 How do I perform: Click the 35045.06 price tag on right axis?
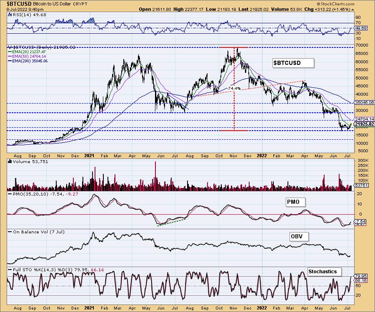coord(365,102)
